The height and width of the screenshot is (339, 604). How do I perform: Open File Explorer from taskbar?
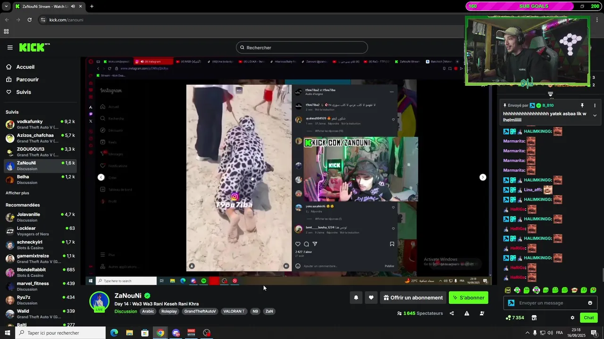click(x=130, y=333)
